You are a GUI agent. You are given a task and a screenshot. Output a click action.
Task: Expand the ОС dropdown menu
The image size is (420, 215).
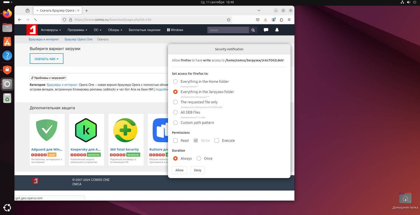[x=97, y=30]
